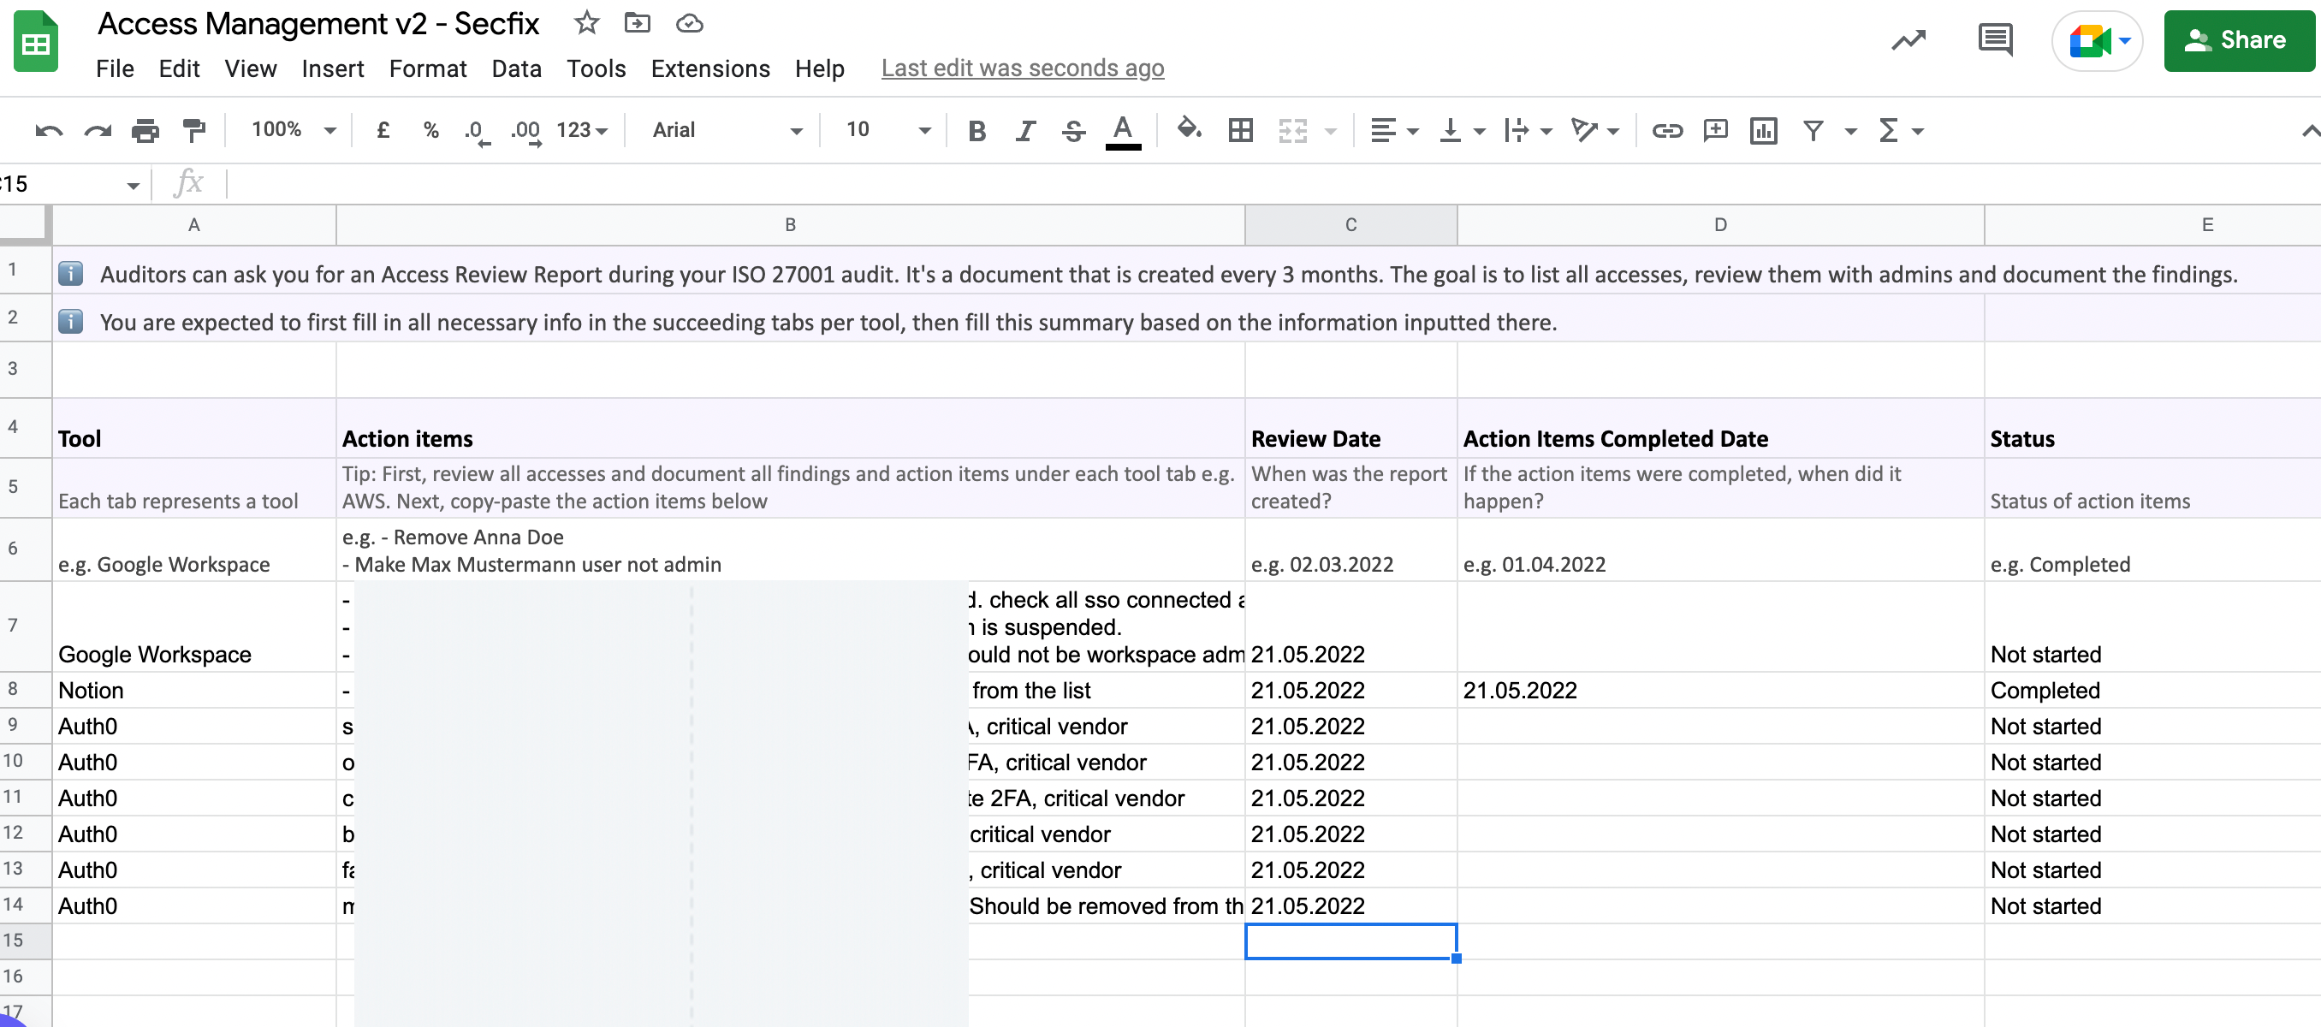Click the Undo icon

coord(49,131)
